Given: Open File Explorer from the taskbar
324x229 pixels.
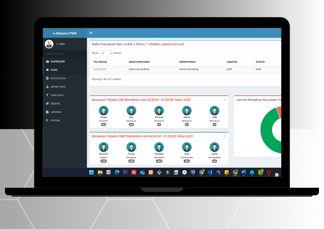Looking at the screenshot, I should pos(100,172).
